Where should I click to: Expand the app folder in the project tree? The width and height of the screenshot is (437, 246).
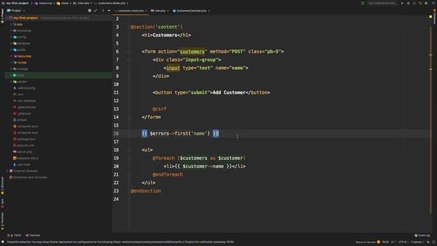11,25
